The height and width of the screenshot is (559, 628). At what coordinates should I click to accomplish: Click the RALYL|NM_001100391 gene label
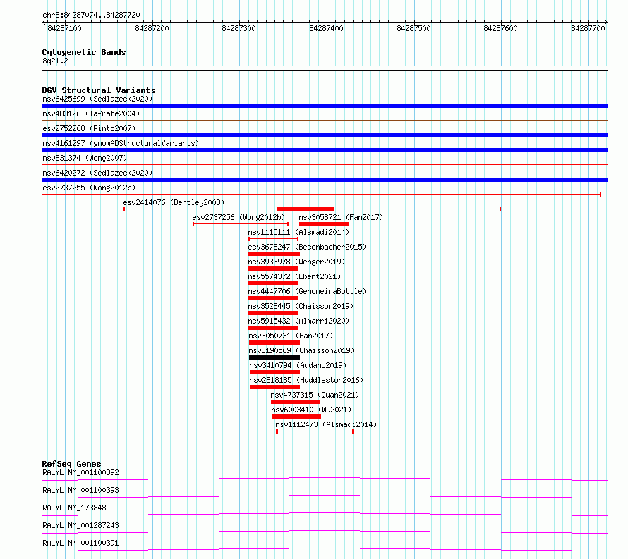tap(80, 543)
